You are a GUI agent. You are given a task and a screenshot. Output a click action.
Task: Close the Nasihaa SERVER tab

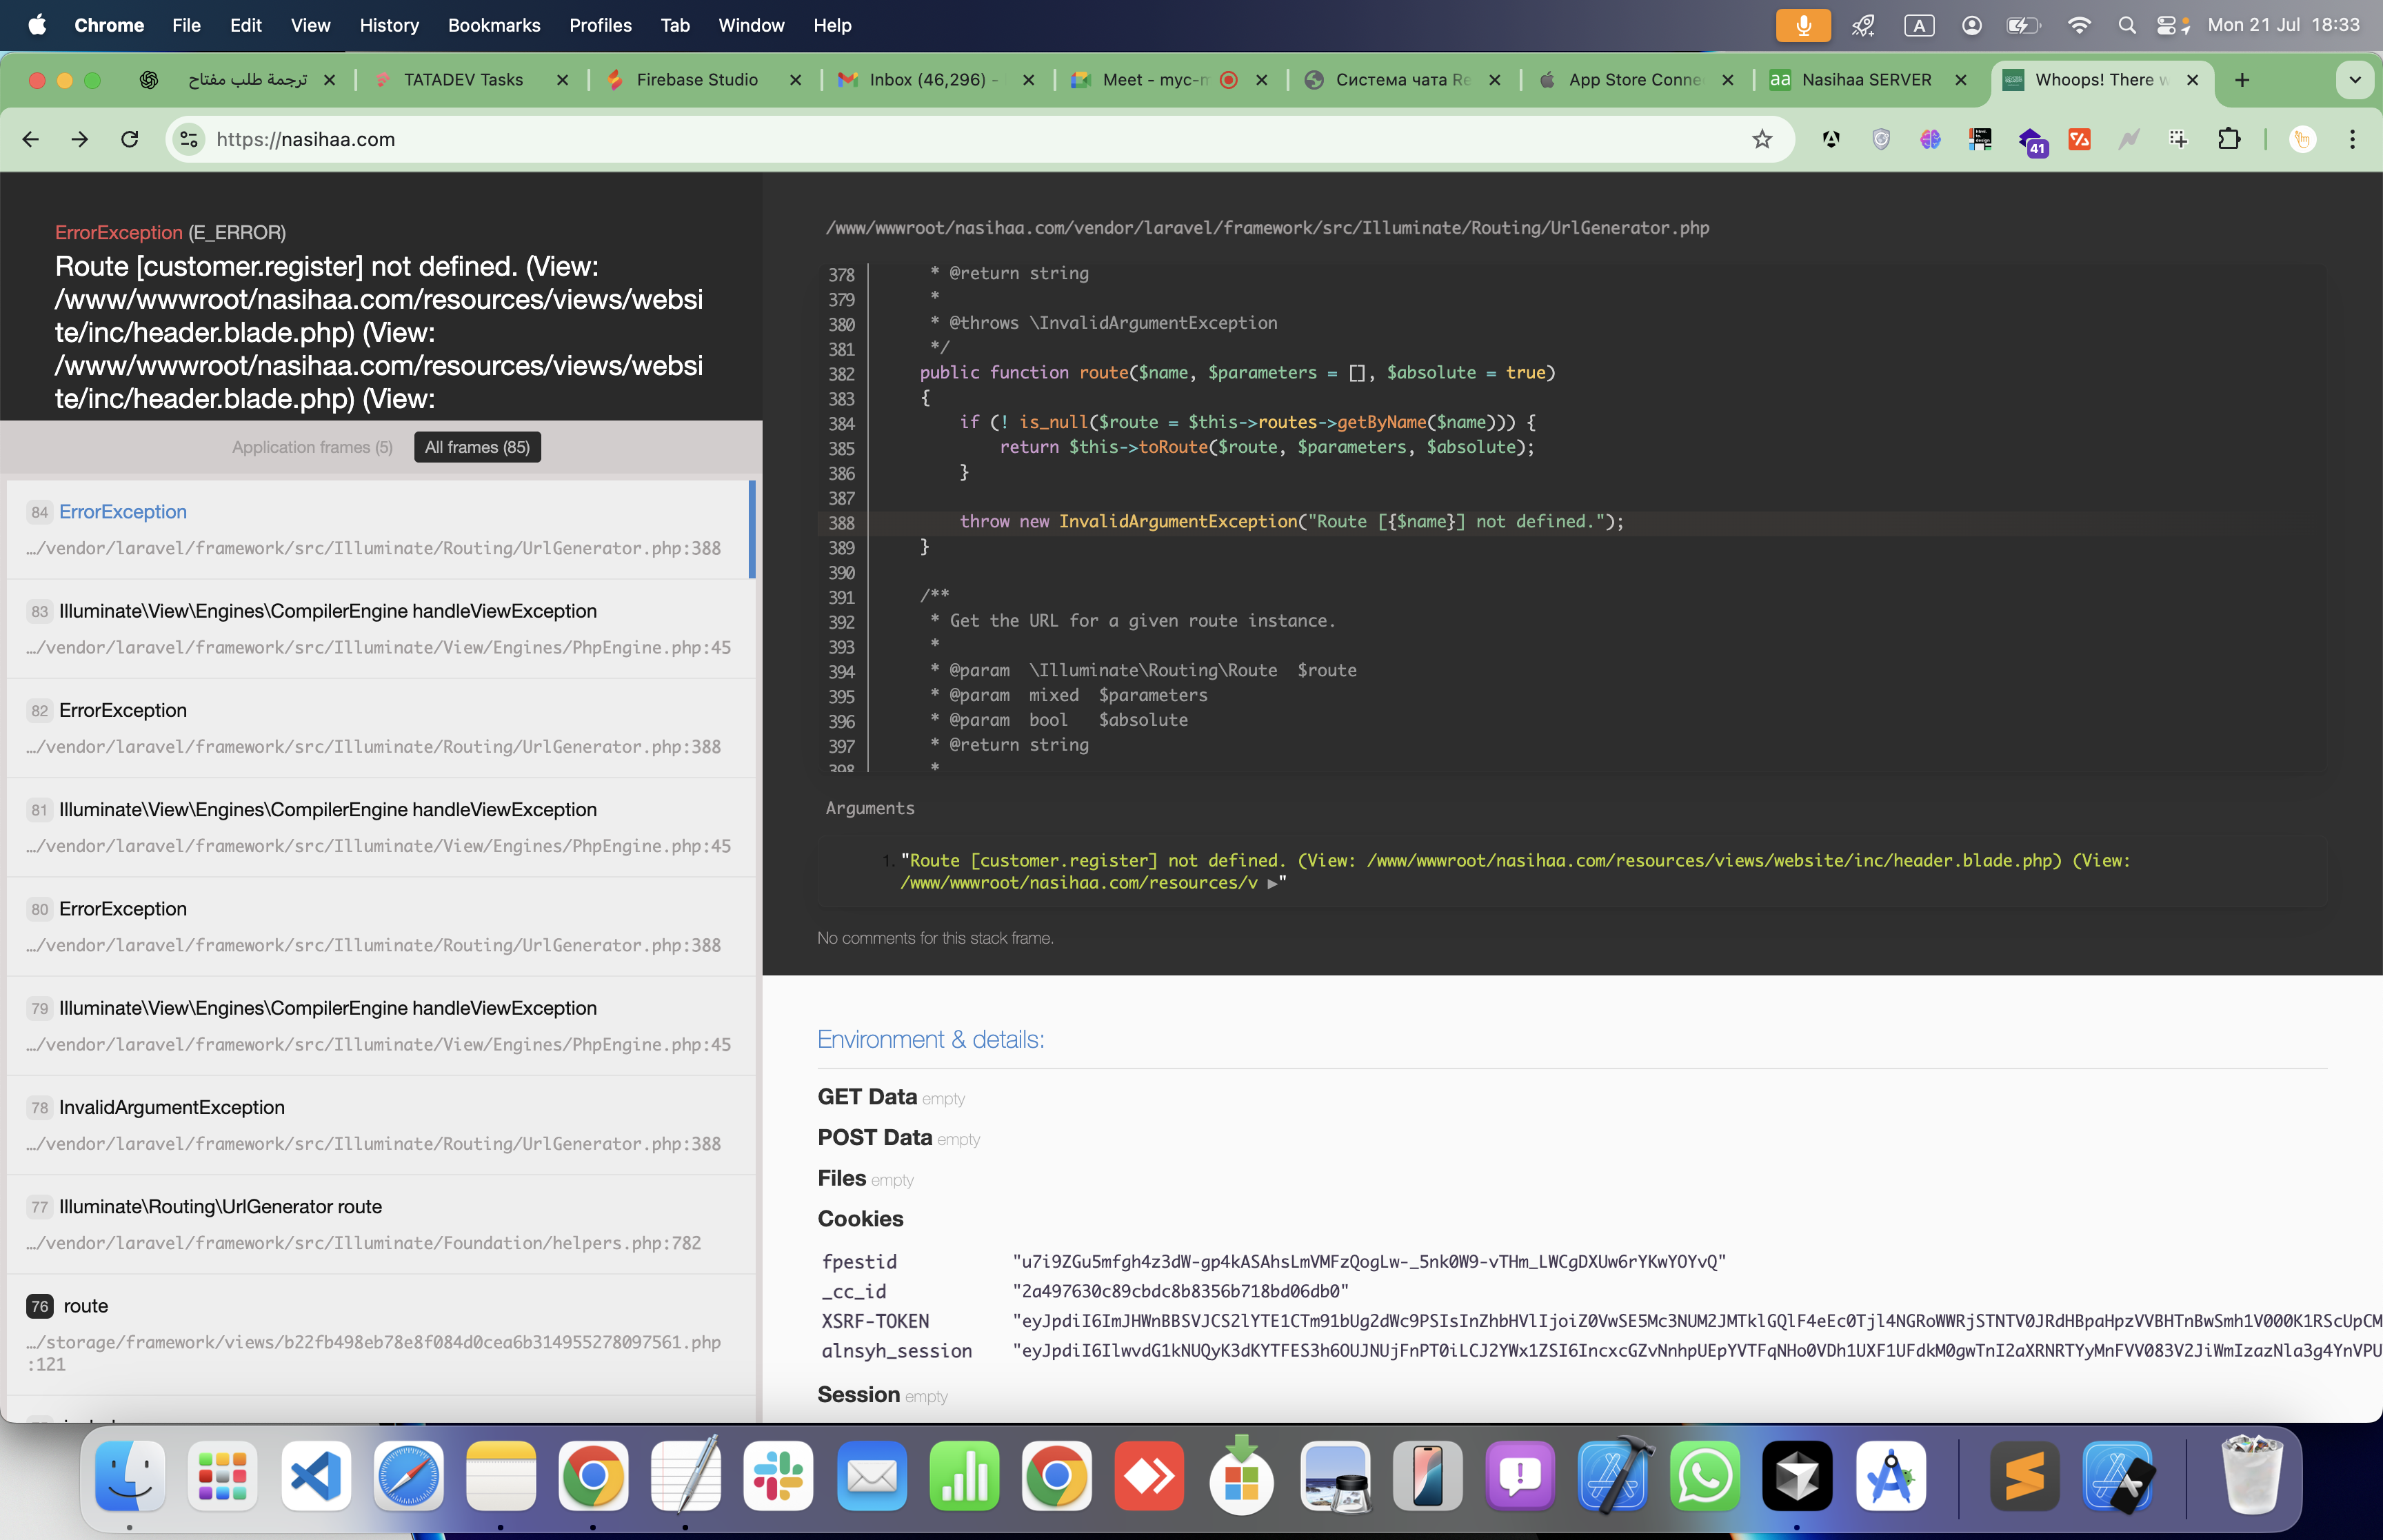(1960, 80)
